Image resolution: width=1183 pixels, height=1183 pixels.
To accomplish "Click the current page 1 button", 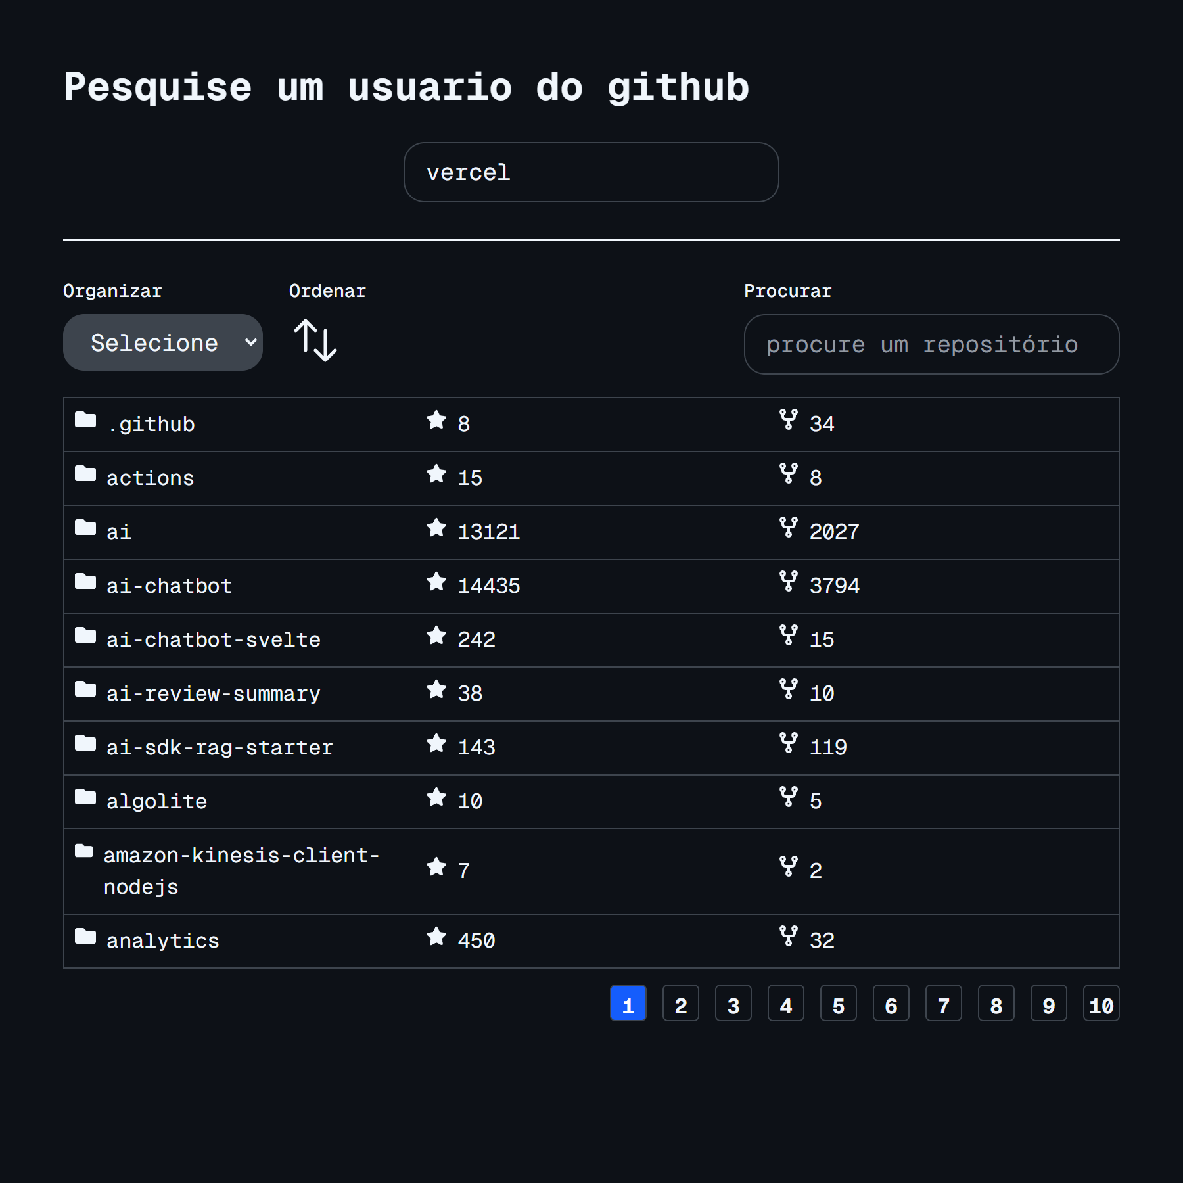I will coord(628,1004).
